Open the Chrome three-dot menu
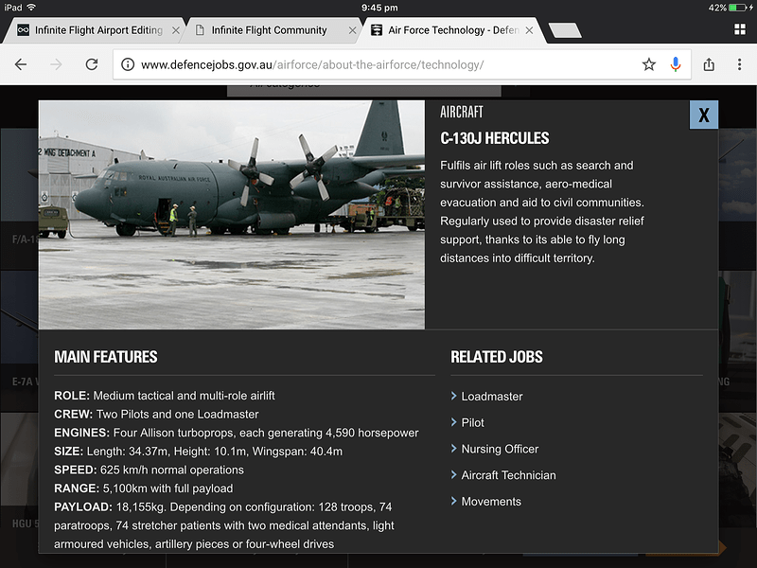This screenshot has height=568, width=757. pyautogui.click(x=739, y=64)
